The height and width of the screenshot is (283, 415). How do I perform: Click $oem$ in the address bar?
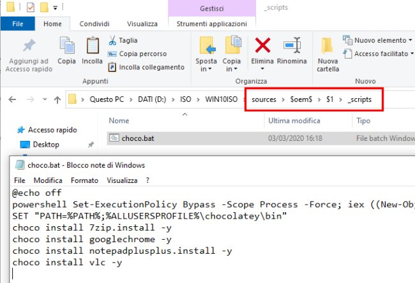[301, 99]
